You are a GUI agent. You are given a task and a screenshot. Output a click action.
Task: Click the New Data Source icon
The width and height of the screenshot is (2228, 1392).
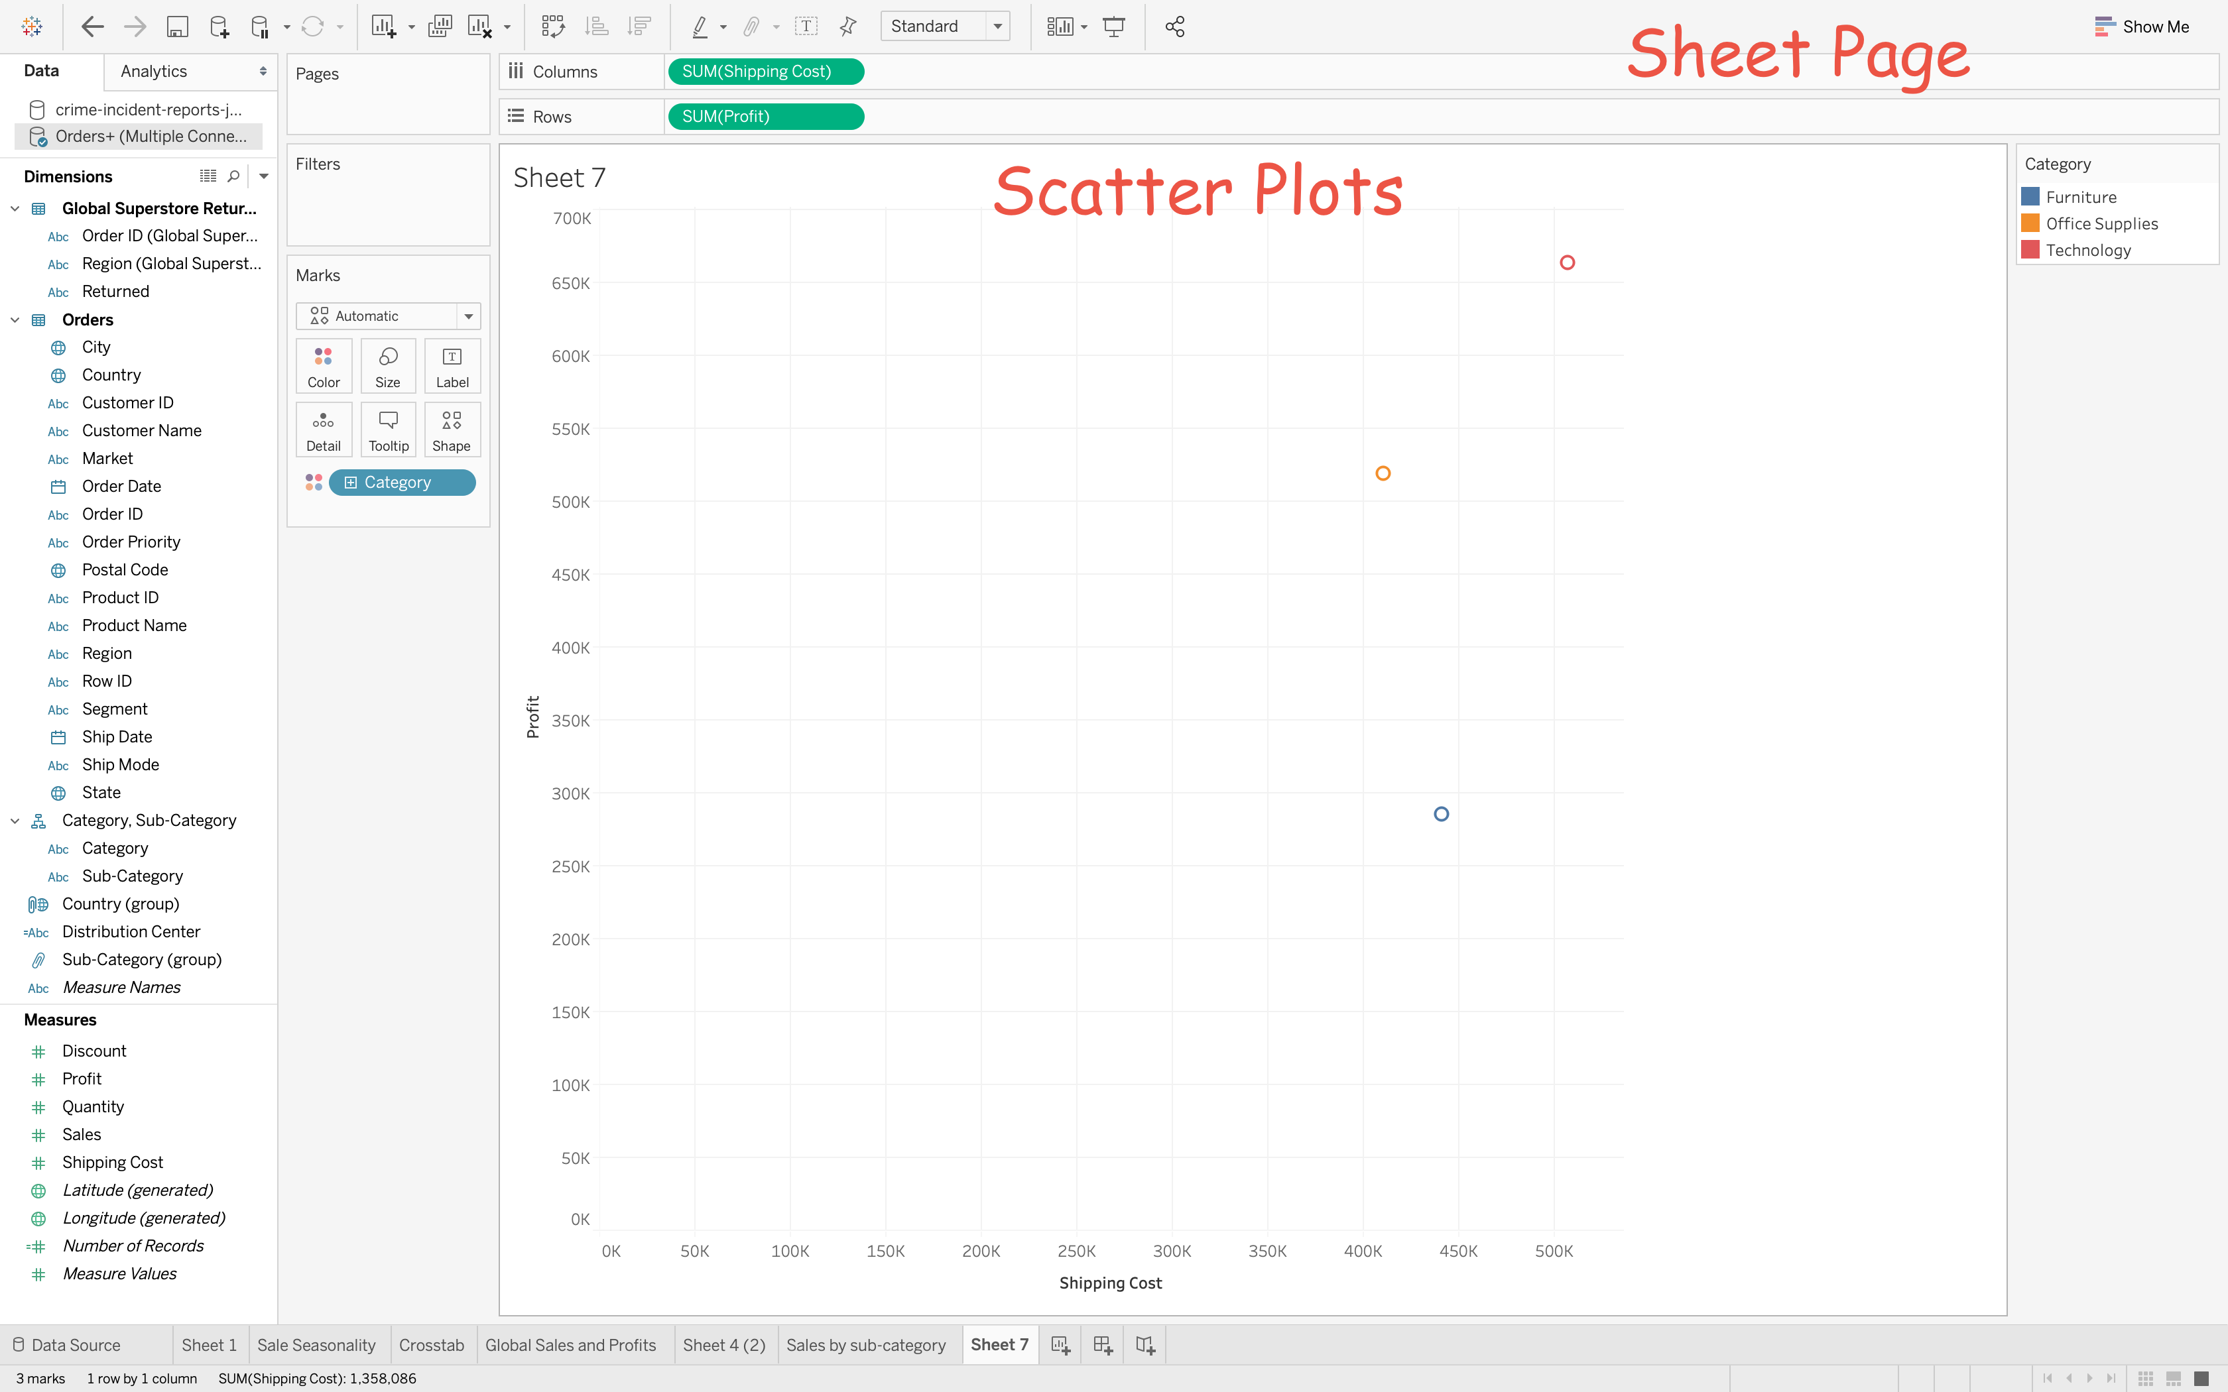tap(219, 27)
